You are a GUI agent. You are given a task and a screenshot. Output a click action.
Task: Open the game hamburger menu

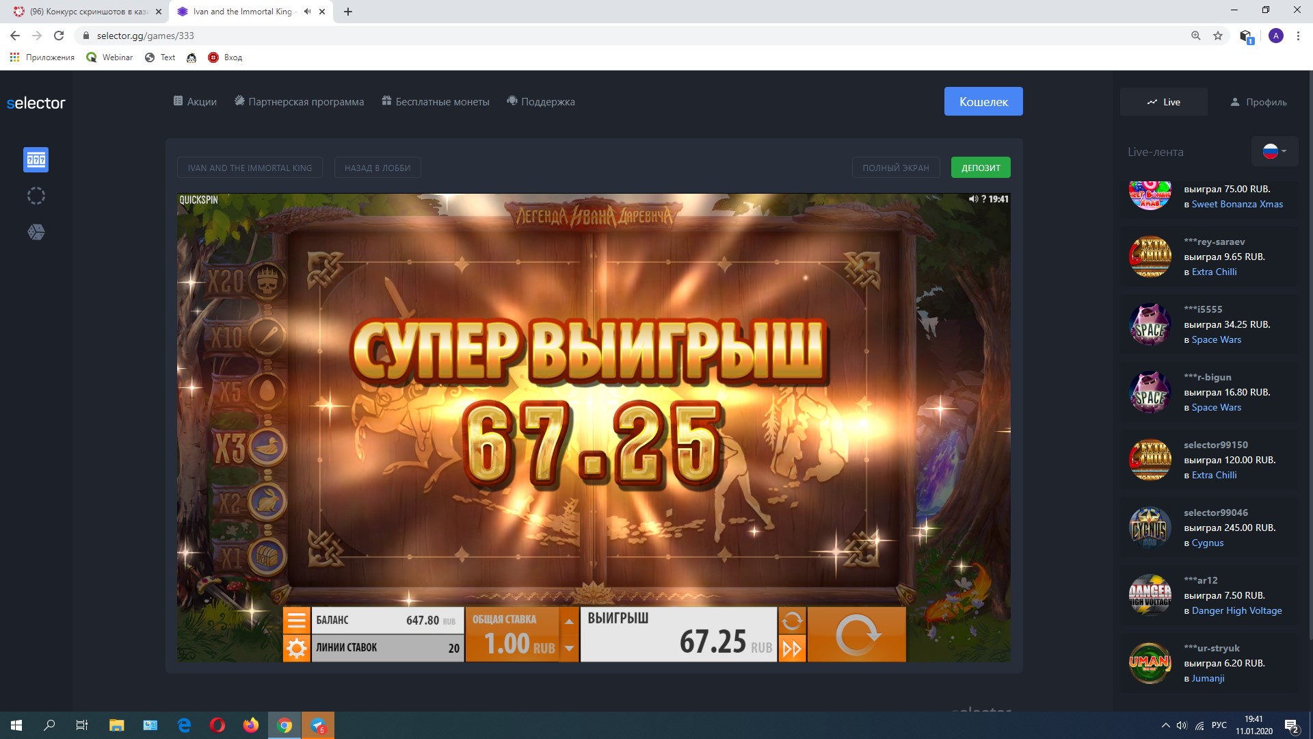tap(296, 621)
